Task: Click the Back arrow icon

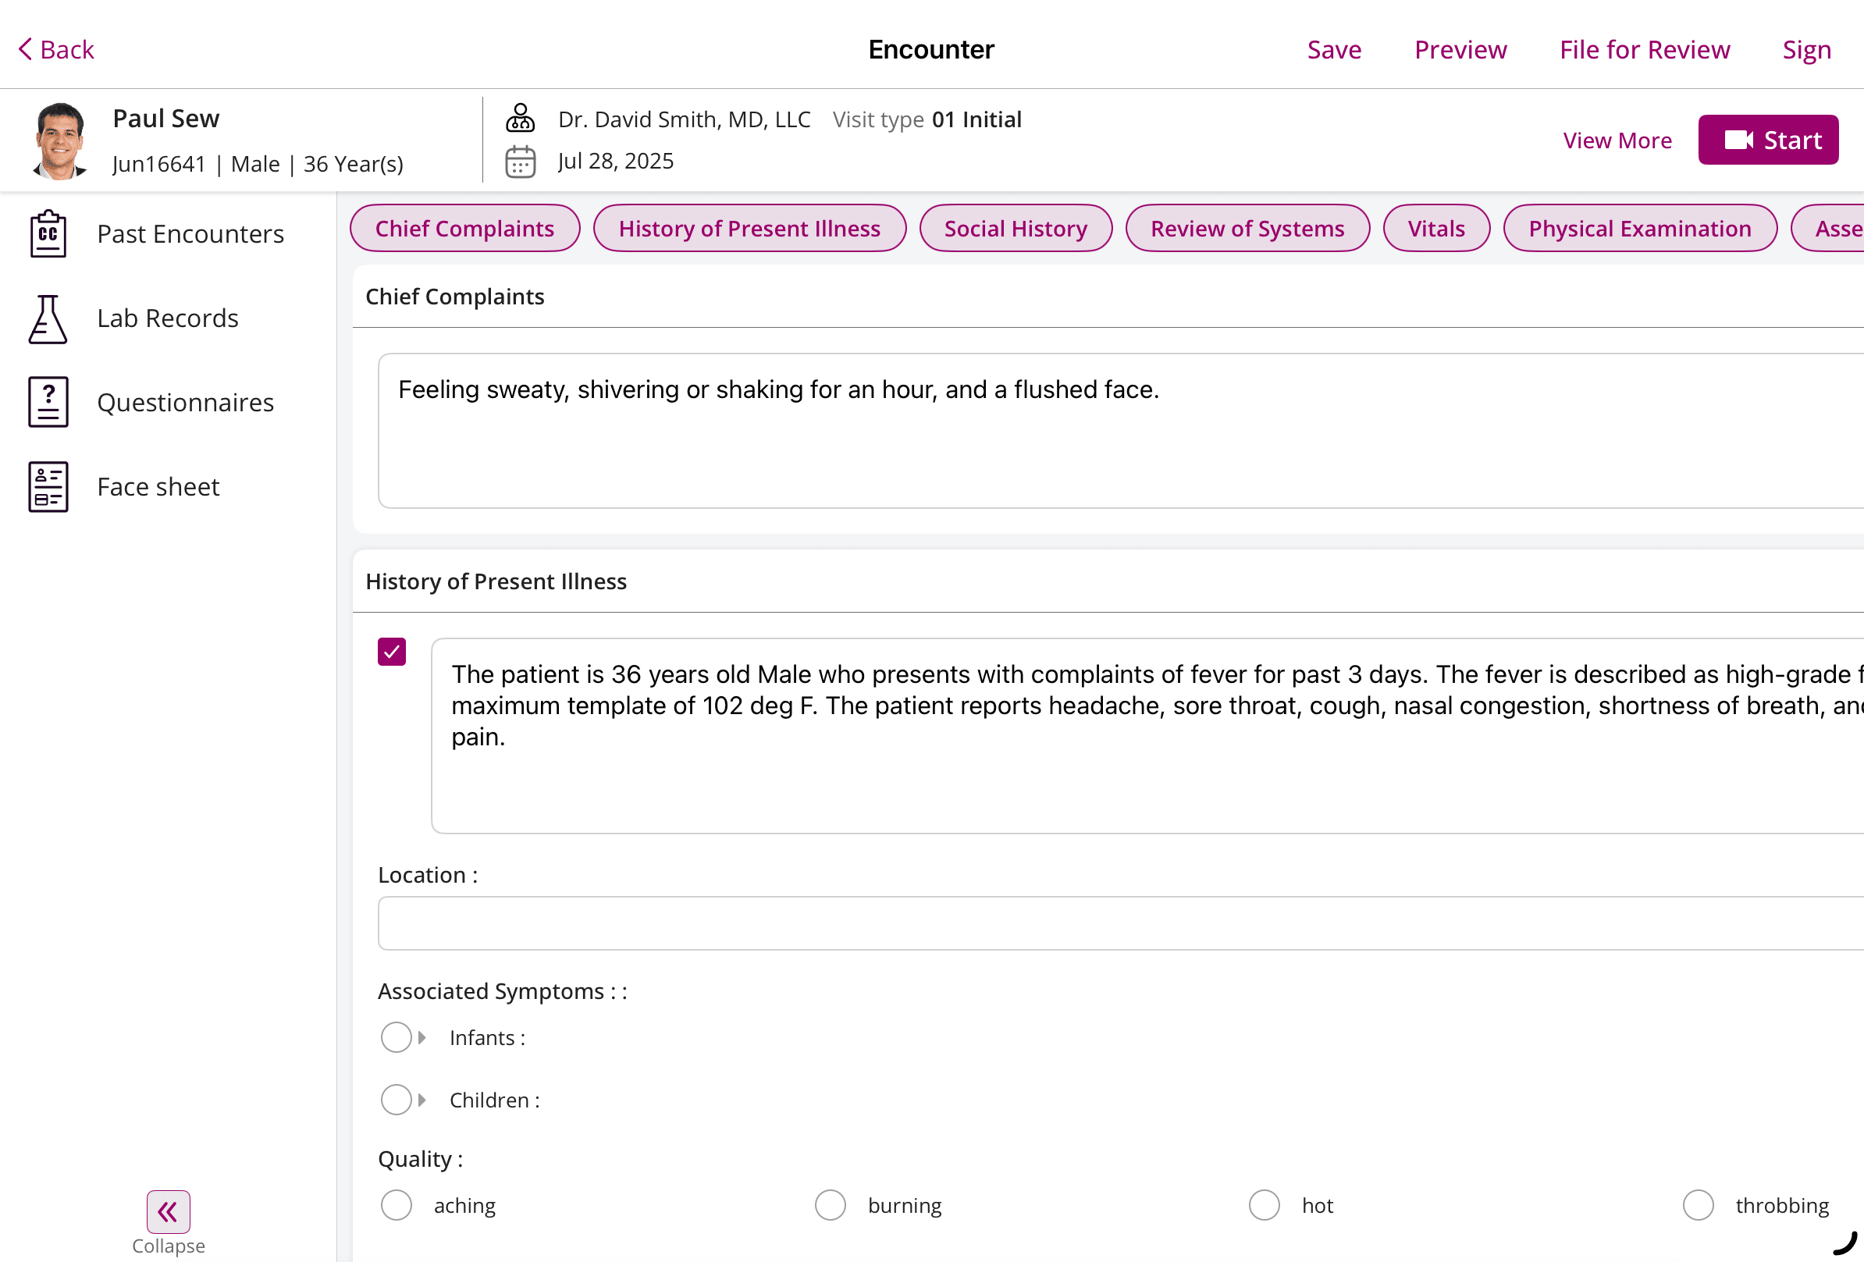Action: [26, 49]
